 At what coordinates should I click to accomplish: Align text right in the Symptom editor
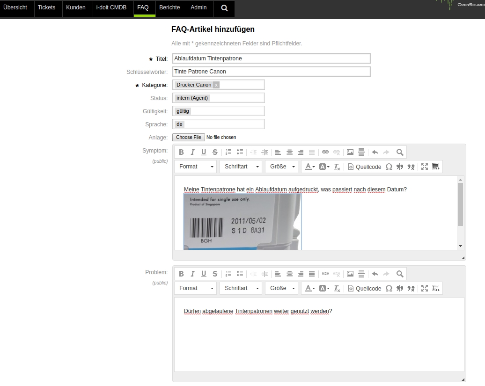pos(301,152)
